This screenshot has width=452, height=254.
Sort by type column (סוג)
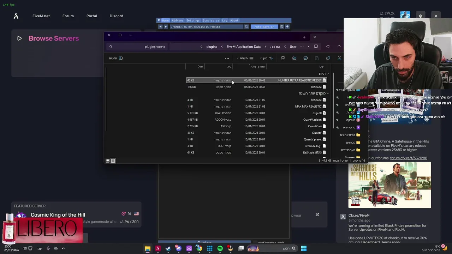229,66
